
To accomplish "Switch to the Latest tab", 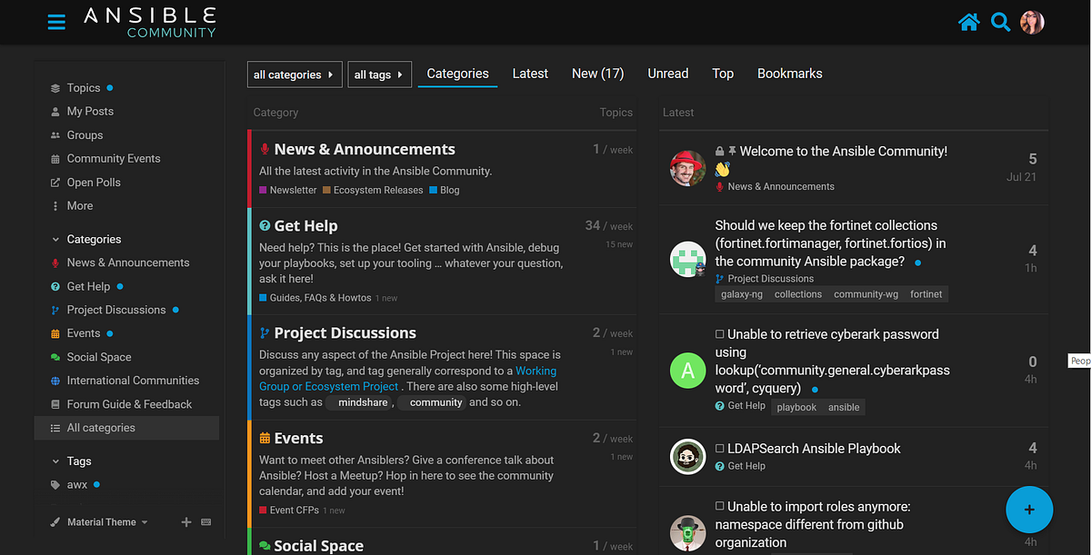I will pos(530,73).
